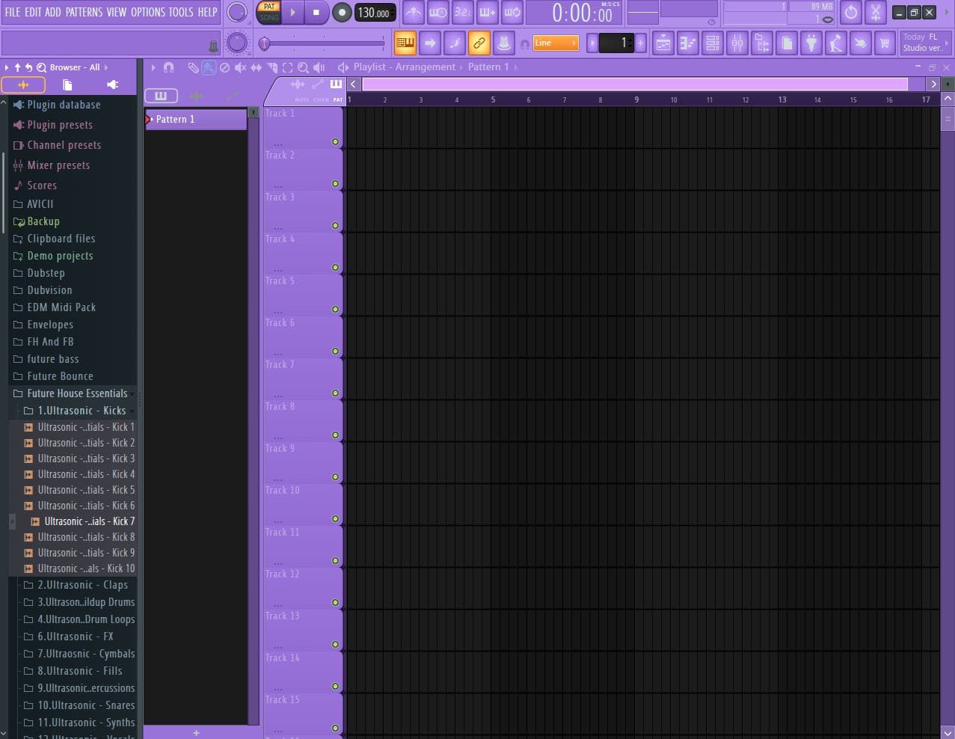
Task: Click the link/multilink controllers icon
Action: pyautogui.click(x=479, y=43)
